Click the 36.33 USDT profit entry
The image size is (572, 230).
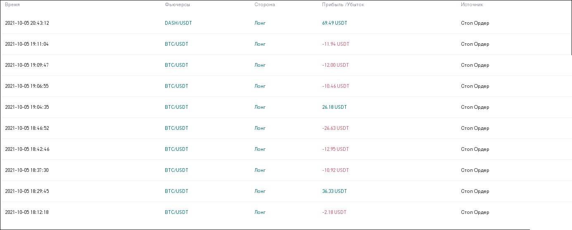pos(335,191)
